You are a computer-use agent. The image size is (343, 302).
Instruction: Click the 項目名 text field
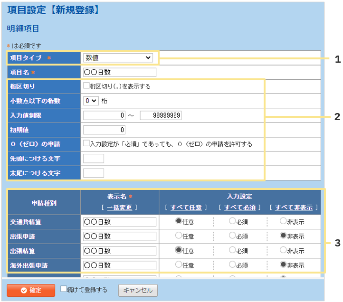119,72
